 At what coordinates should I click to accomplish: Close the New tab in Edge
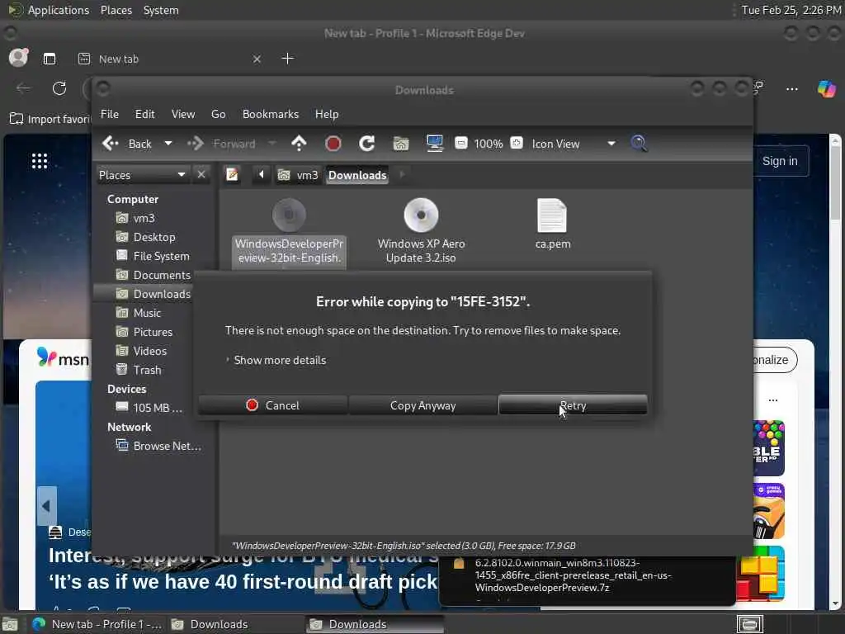(x=257, y=59)
